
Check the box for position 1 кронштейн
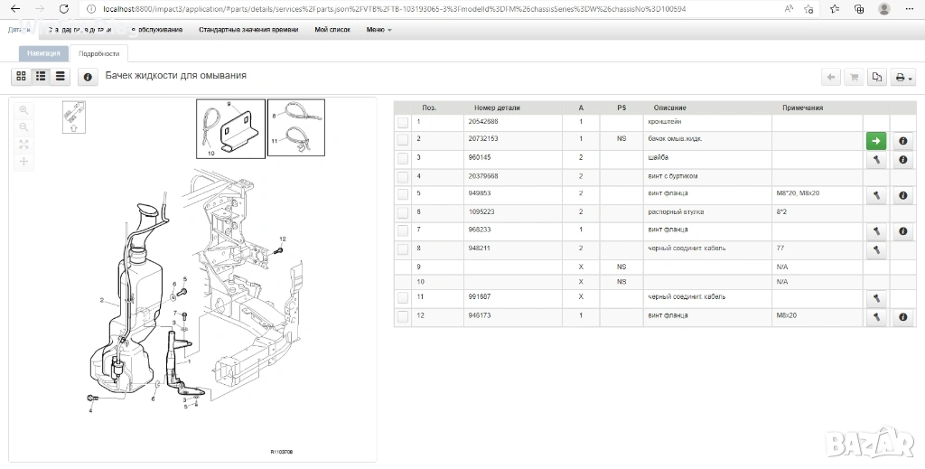[403, 122]
